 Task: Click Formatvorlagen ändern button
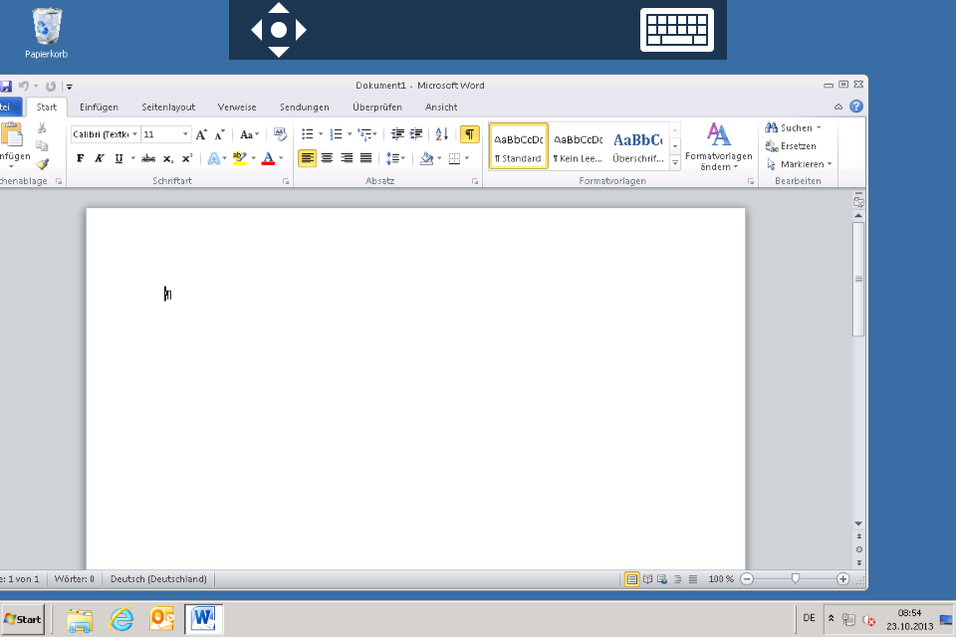[719, 146]
